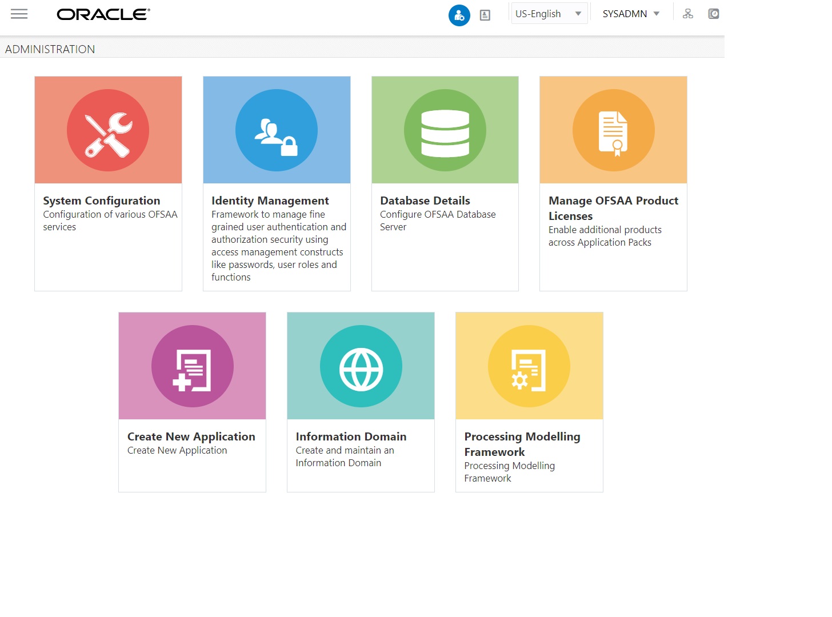Click 'Configuration of various OFSAA services' description
Image resolution: width=832 pixels, height=617 pixels.
click(x=110, y=221)
